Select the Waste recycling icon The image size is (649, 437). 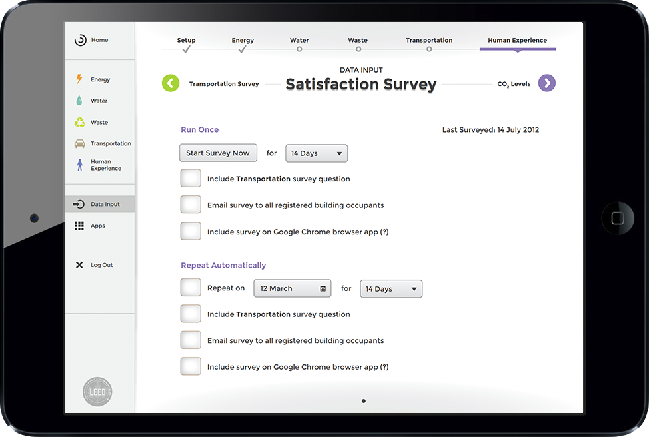click(79, 122)
